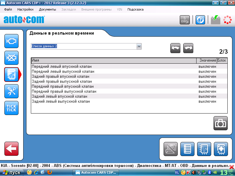This screenshot has height=176, width=235.
Task: Open the wrench and screwdriver adjustments icon
Action: coord(11,91)
